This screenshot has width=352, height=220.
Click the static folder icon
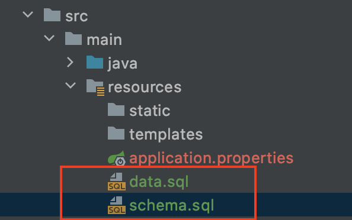[x=116, y=109]
